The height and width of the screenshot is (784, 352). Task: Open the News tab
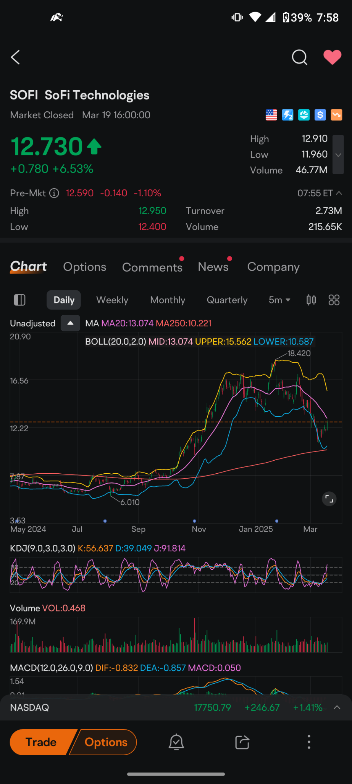pos(213,267)
